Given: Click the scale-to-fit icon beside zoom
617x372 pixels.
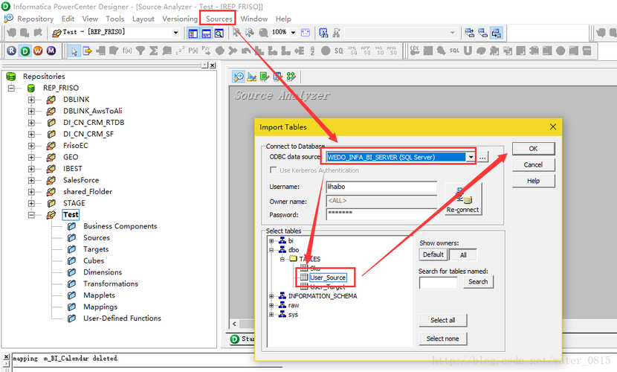Looking at the screenshot, I should [306, 33].
